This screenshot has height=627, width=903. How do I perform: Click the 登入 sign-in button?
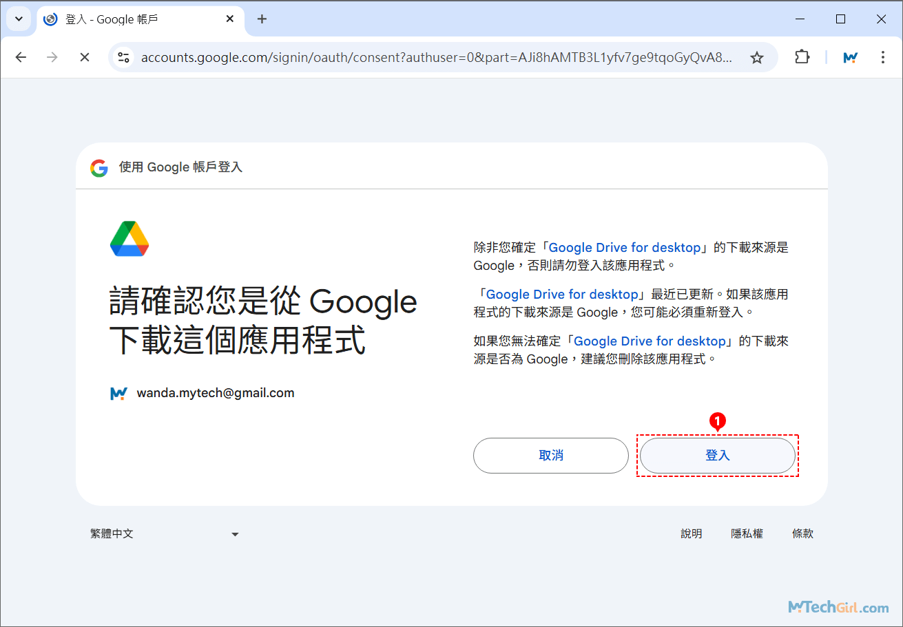click(x=717, y=455)
